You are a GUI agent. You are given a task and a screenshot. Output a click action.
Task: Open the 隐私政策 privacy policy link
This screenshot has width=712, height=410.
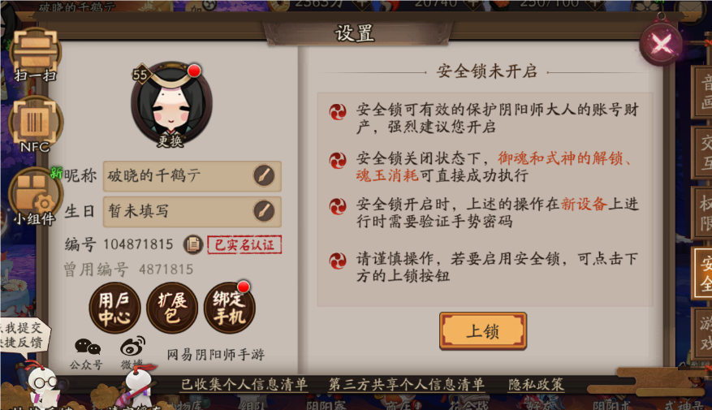537,385
